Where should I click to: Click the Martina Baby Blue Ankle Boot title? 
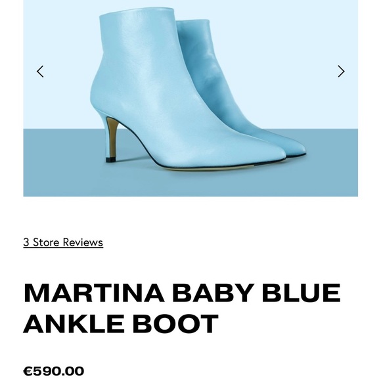tap(182, 308)
